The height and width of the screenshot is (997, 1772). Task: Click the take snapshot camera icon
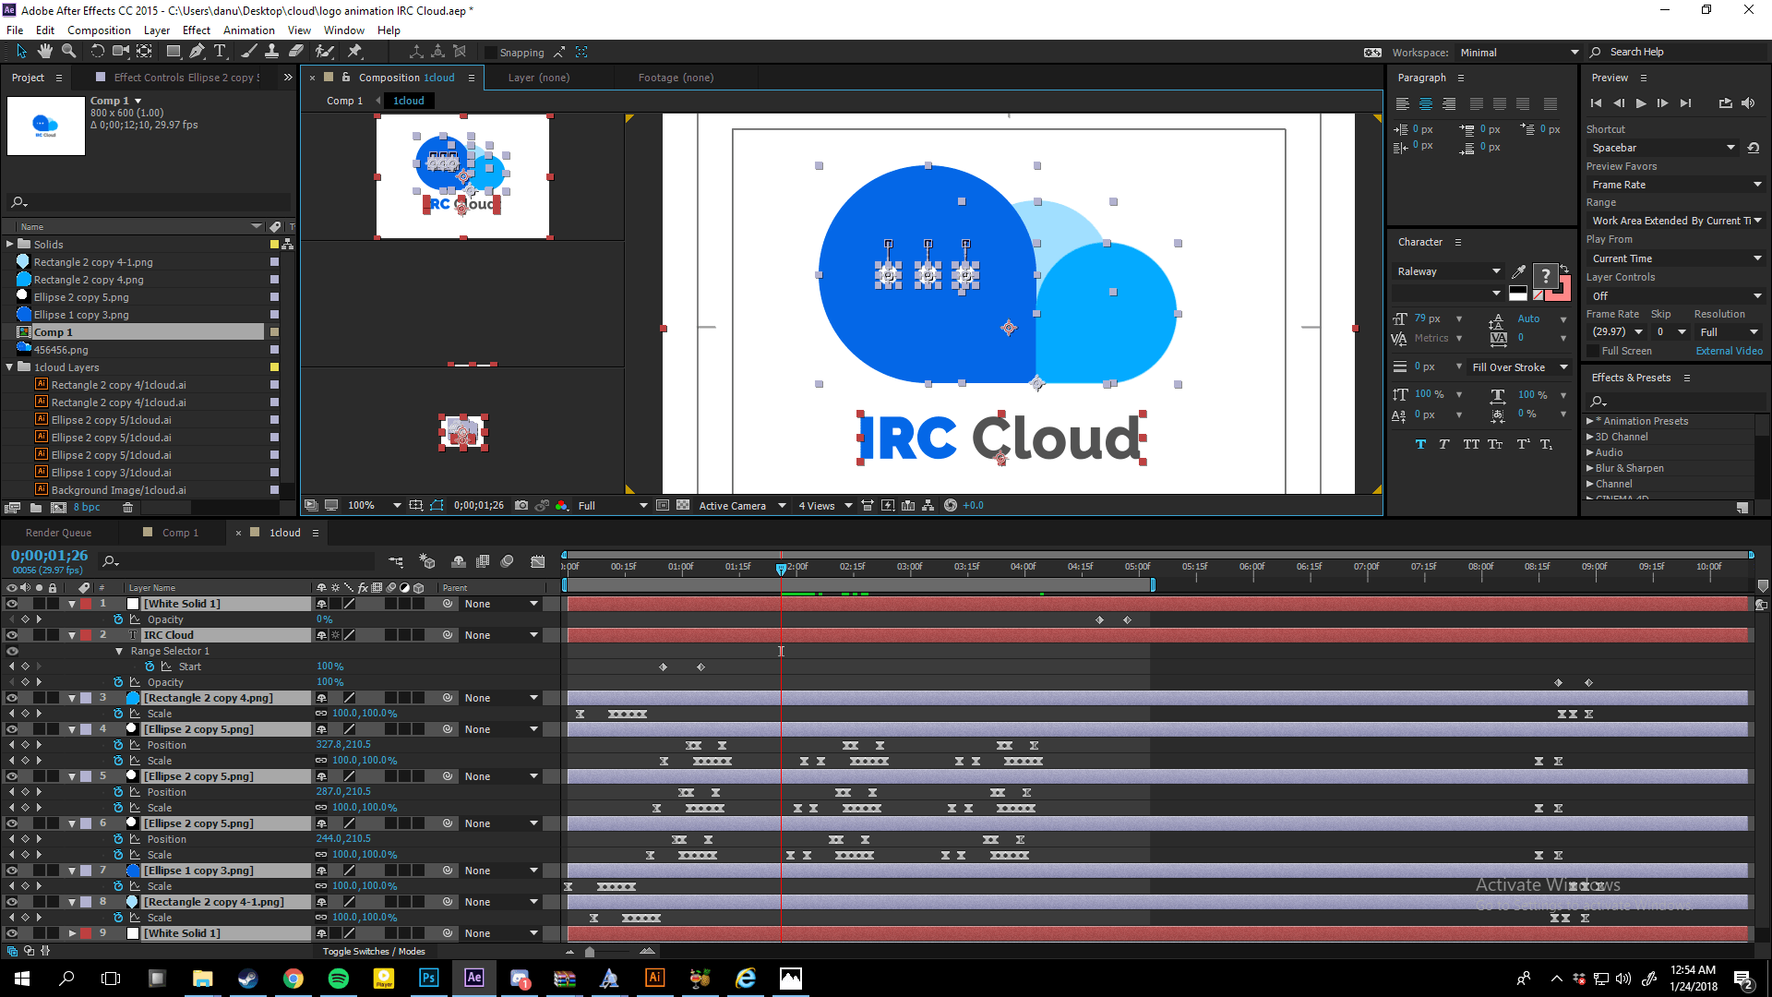click(x=521, y=505)
